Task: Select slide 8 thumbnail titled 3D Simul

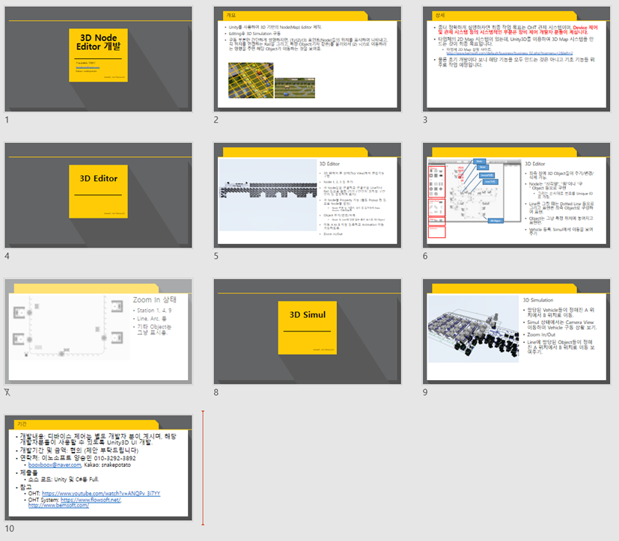Action: click(308, 331)
